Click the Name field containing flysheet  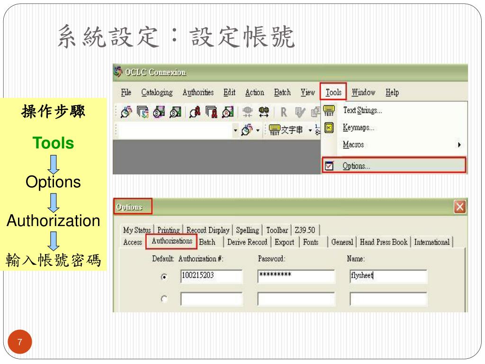[388, 276]
